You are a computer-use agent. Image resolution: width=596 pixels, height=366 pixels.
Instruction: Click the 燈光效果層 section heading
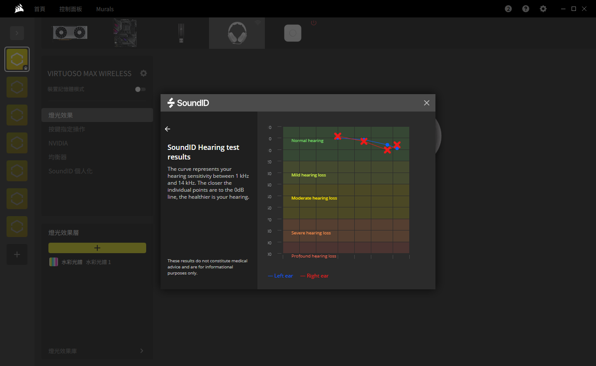(64, 233)
